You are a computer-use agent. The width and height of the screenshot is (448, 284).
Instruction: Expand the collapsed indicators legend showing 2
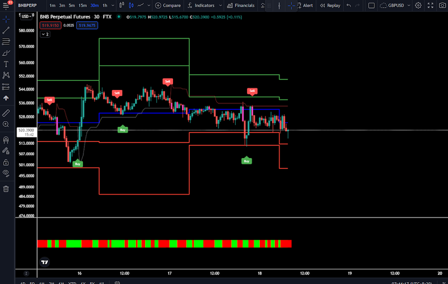click(x=45, y=34)
